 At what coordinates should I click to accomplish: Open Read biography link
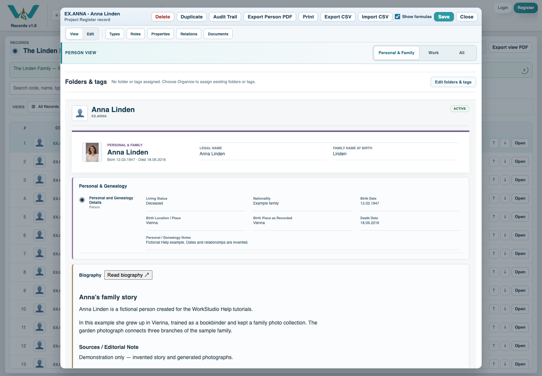[128, 275]
